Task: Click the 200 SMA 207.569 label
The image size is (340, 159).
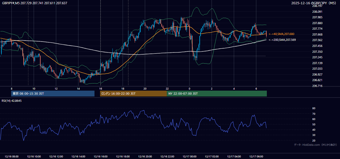Action: click(282, 40)
